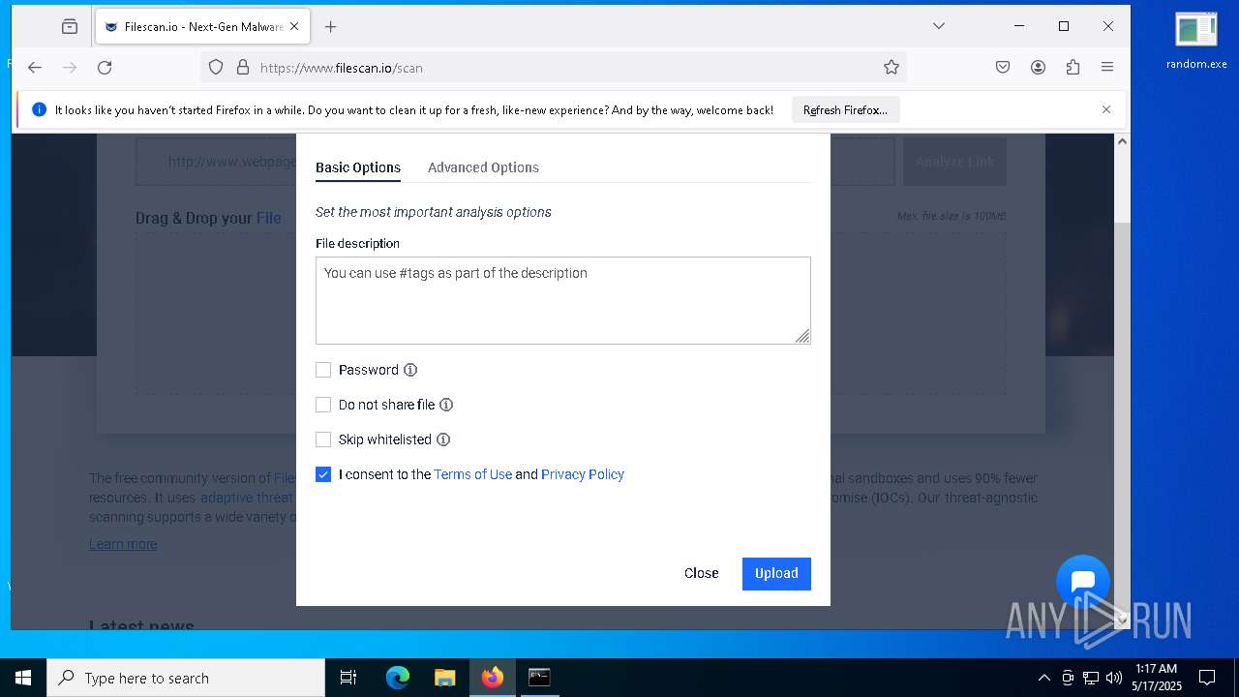Bookmark this page with the star

coord(891,68)
